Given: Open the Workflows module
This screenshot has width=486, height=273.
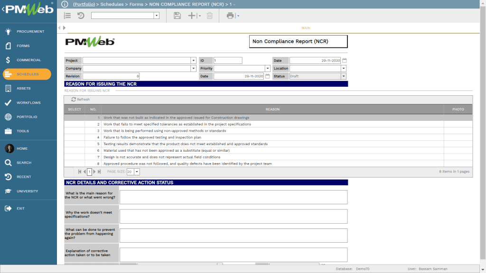Looking at the screenshot, I should click(x=28, y=103).
